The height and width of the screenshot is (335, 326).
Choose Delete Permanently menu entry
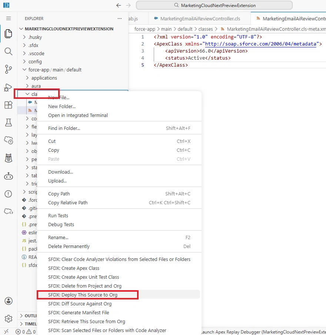tap(119, 246)
